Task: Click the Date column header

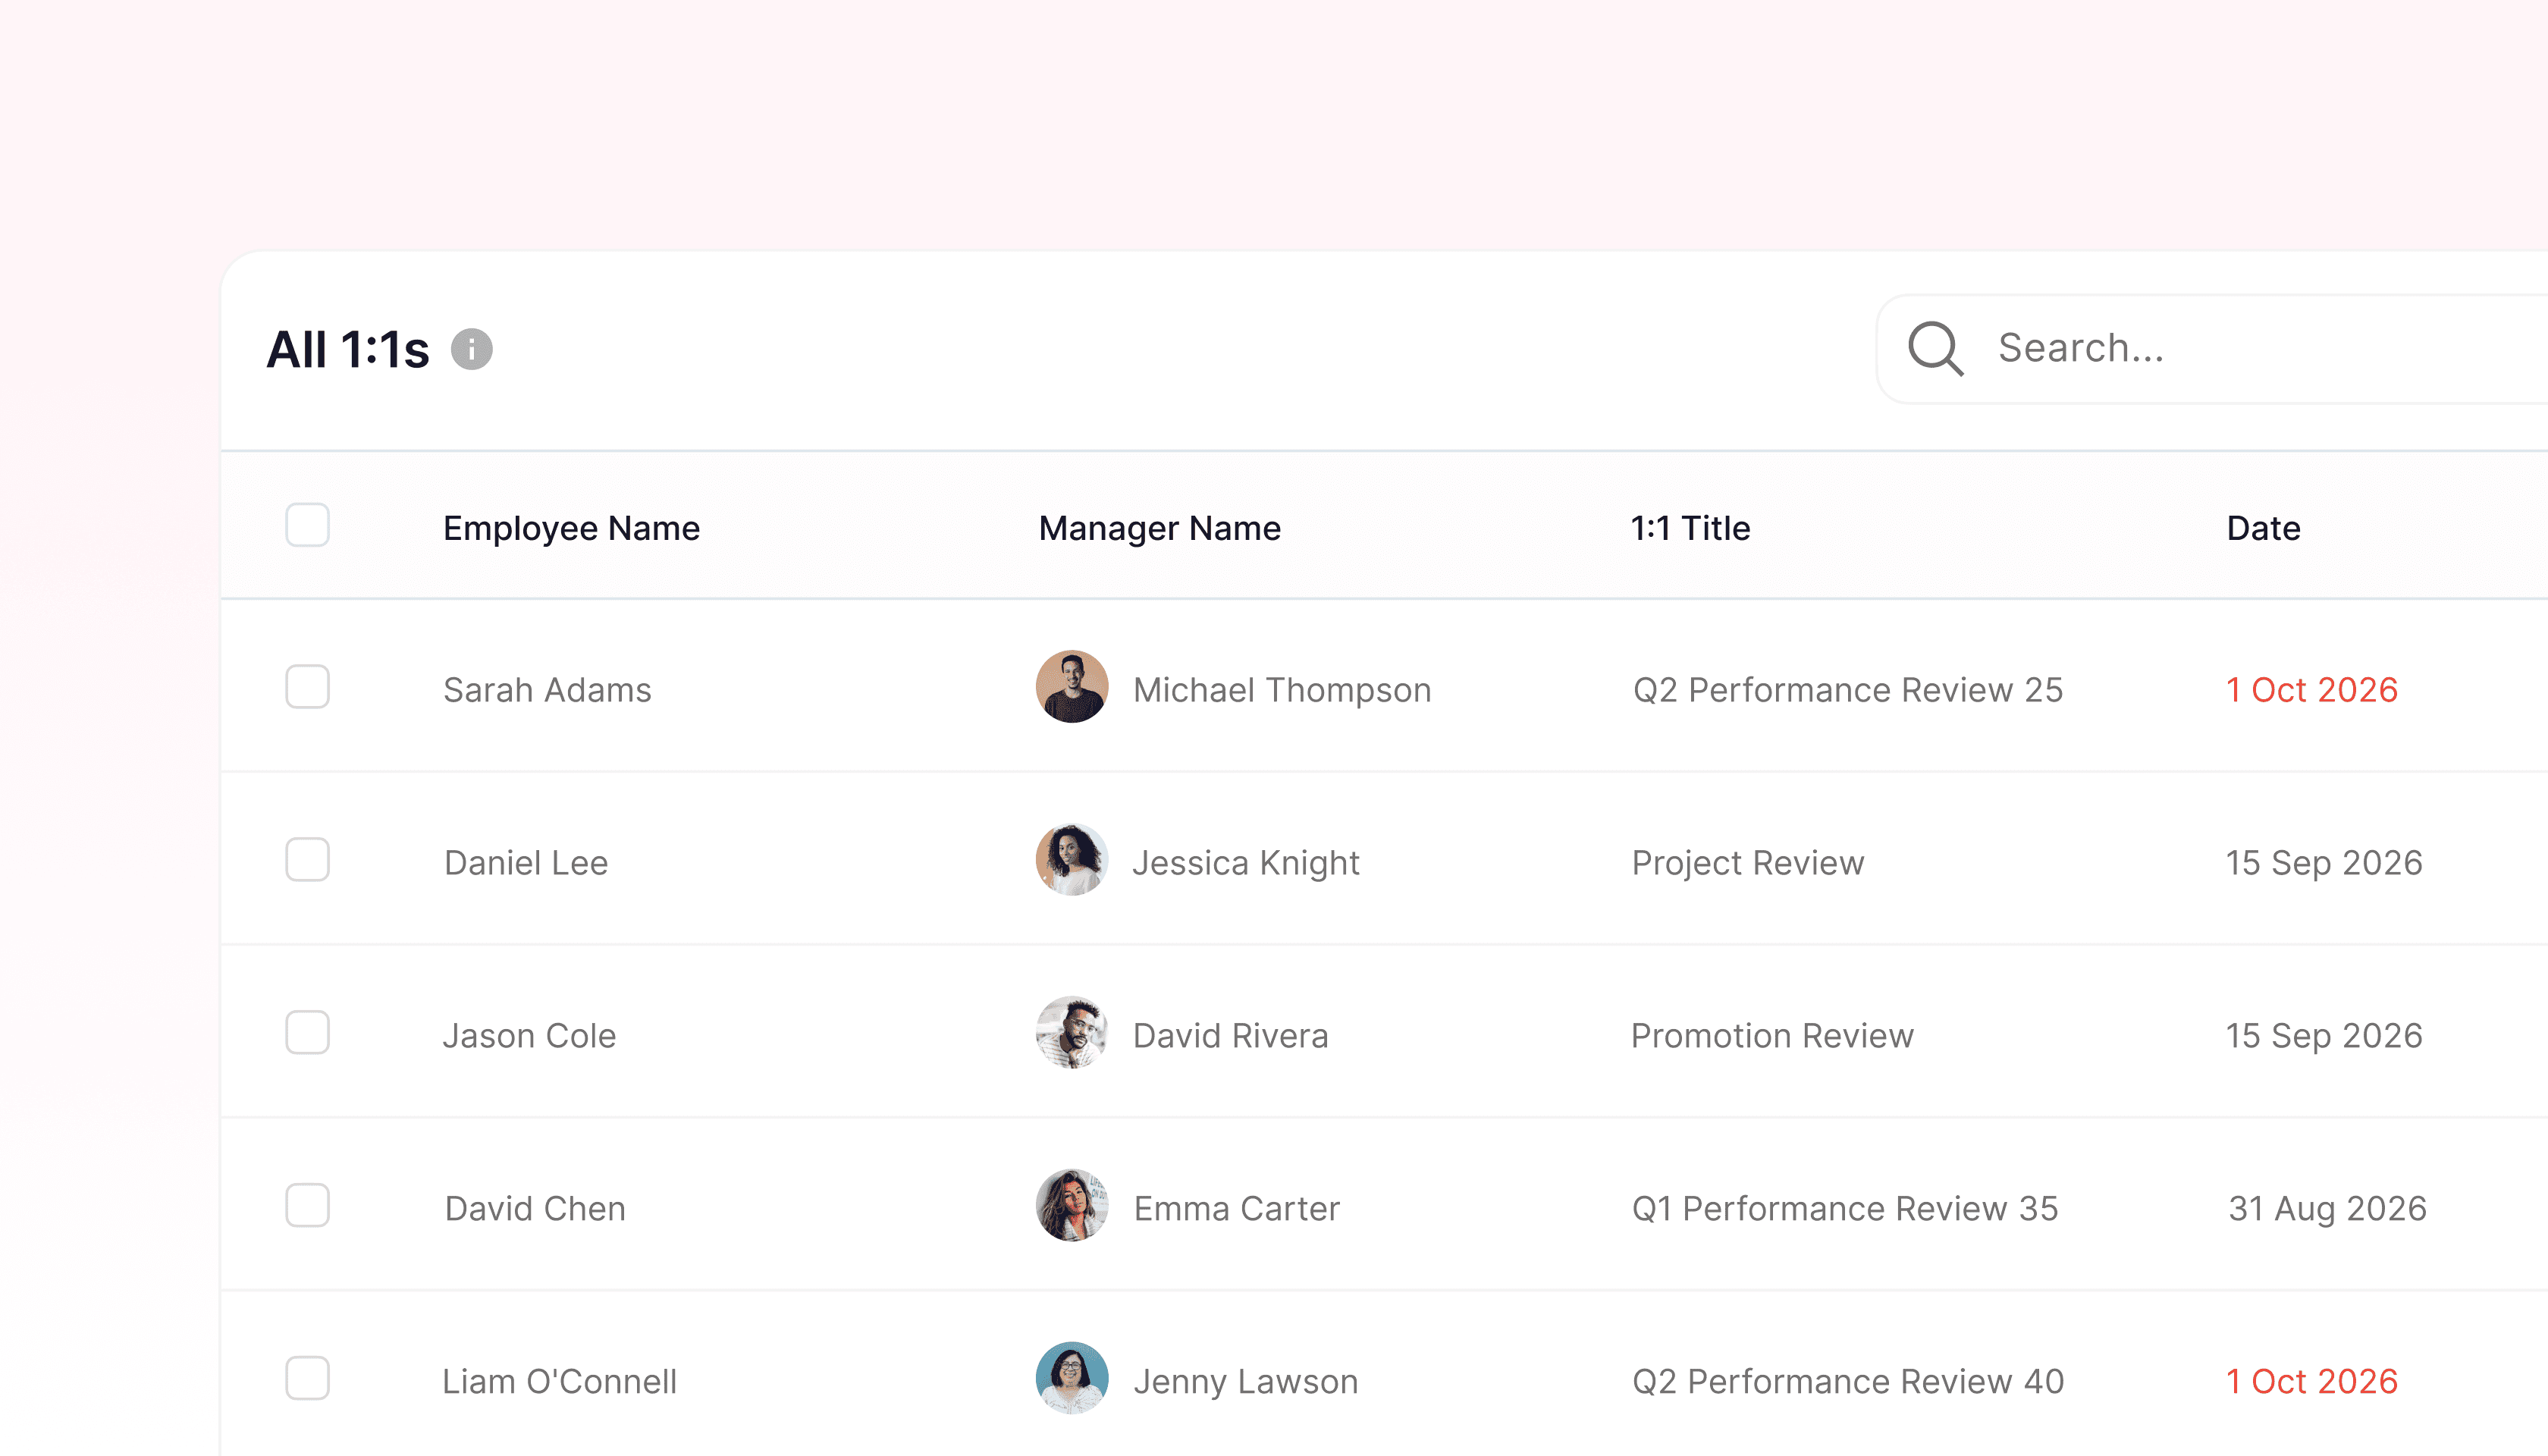Action: [x=2263, y=528]
